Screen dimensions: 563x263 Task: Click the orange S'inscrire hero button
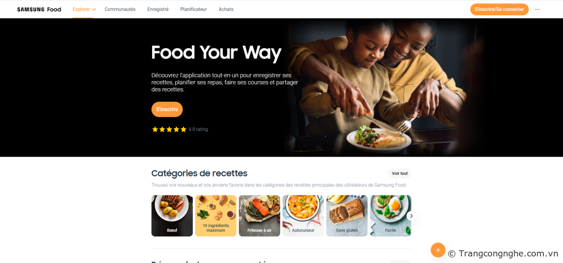167,109
